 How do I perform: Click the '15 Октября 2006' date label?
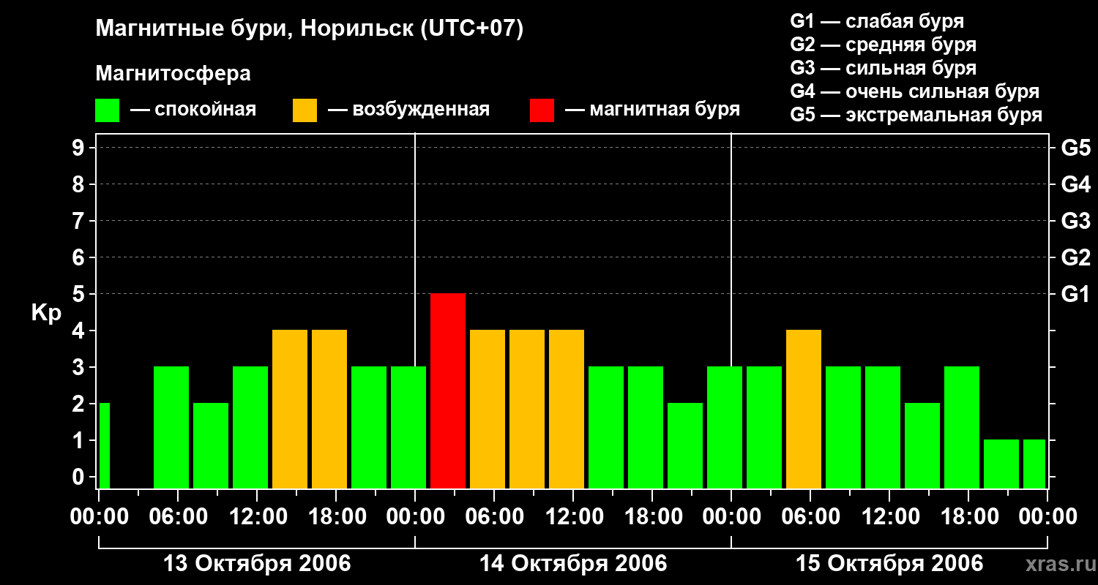(889, 564)
